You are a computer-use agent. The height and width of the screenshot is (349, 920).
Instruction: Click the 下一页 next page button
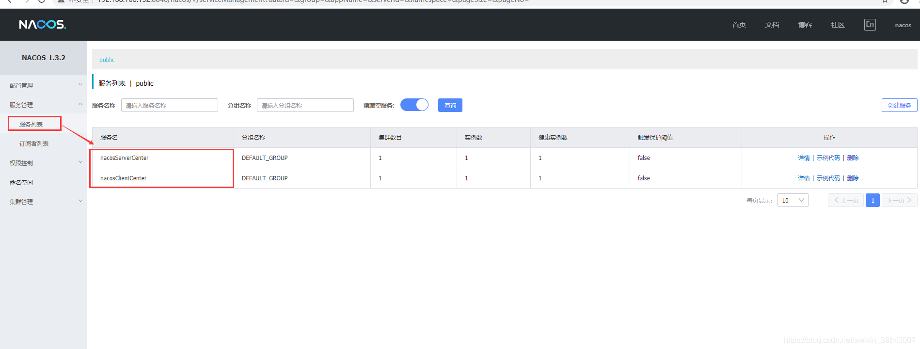[899, 200]
